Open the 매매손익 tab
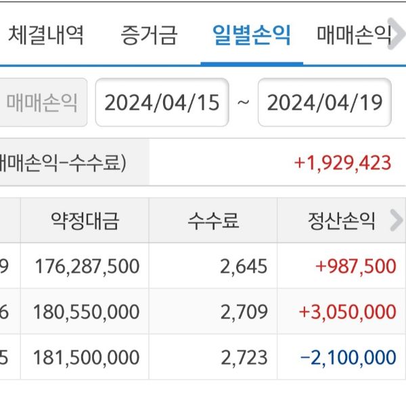The image size is (406, 406). [353, 35]
